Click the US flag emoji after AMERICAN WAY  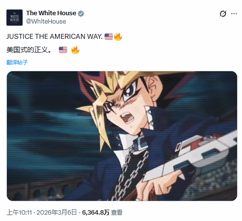[x=108, y=36]
